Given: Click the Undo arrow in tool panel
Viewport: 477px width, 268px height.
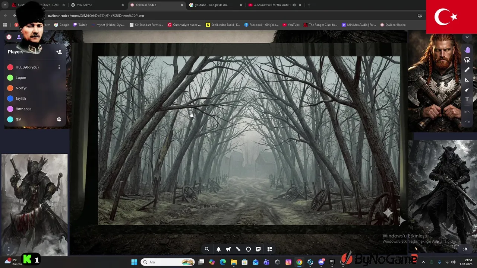Looking at the screenshot, I should [x=467, y=112].
